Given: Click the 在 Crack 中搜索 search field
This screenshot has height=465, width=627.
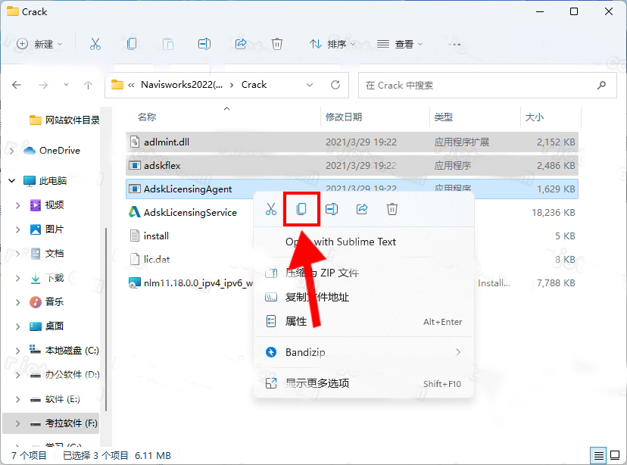Looking at the screenshot, I should [x=488, y=85].
